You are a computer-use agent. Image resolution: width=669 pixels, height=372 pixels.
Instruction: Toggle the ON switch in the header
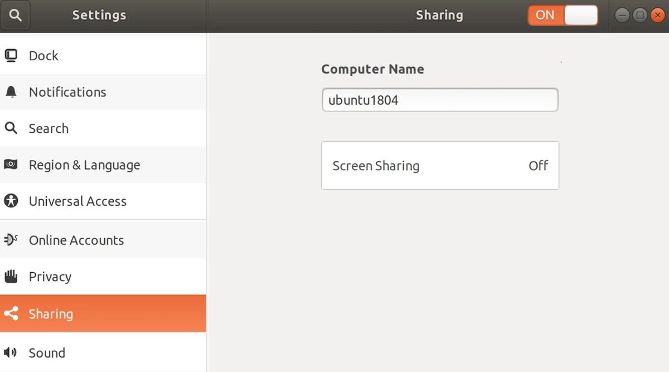(563, 15)
